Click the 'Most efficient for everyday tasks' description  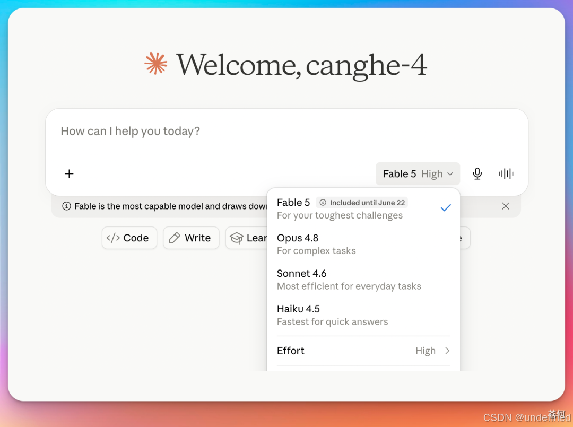[349, 286]
